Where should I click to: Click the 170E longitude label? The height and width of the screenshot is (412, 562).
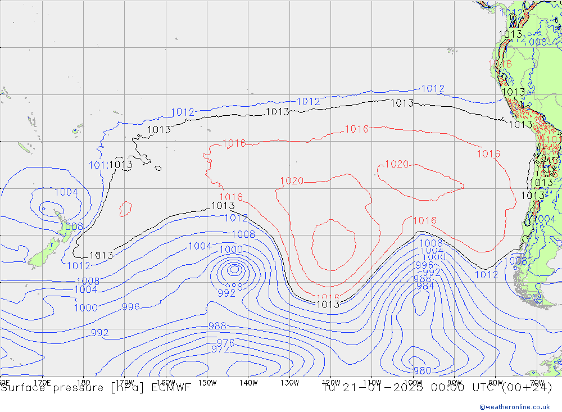42,382
